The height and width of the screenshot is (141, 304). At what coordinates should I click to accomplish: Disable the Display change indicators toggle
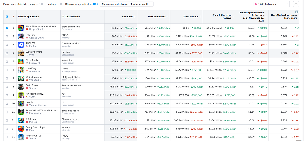coord(96,4)
